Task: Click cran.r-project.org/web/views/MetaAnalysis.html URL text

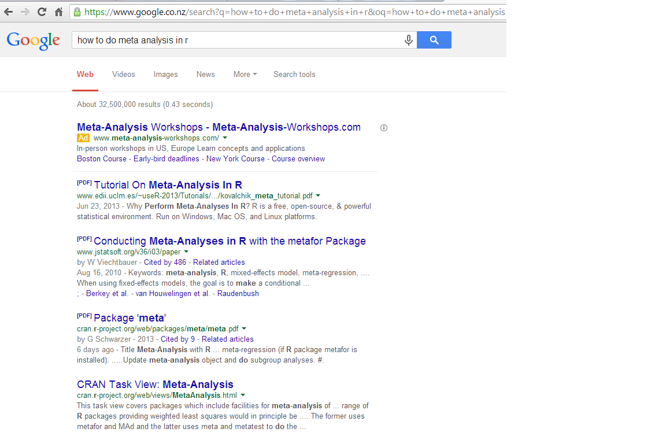Action: [x=157, y=395]
